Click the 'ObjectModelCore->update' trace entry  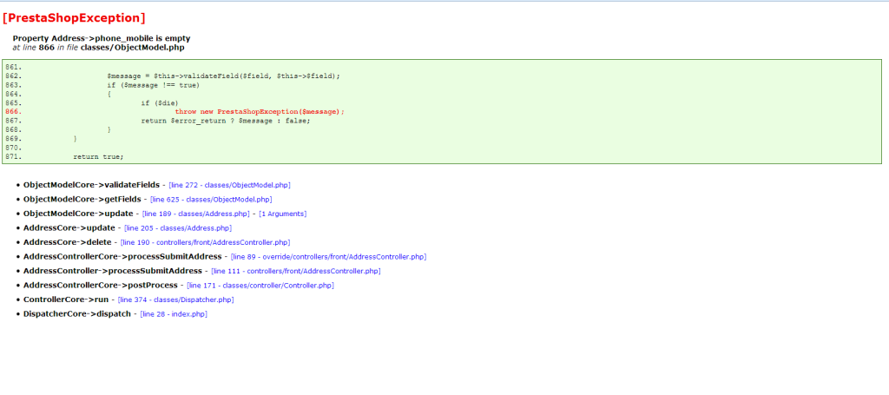[x=78, y=214]
